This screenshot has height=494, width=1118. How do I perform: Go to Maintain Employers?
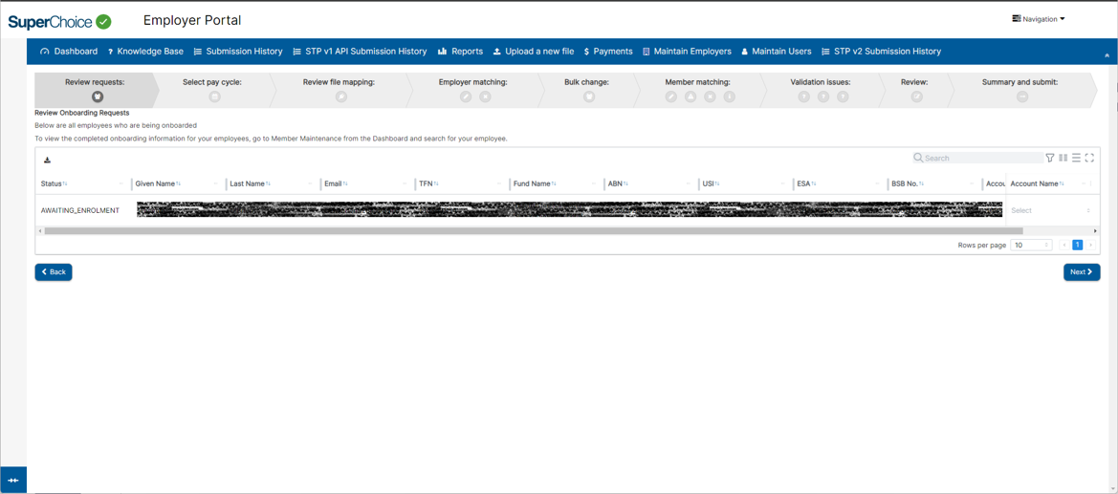click(x=686, y=52)
